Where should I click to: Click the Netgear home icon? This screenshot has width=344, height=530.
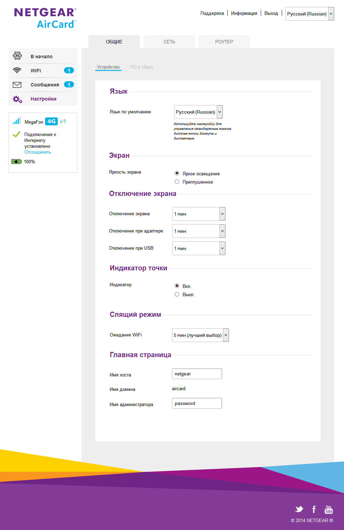[17, 56]
